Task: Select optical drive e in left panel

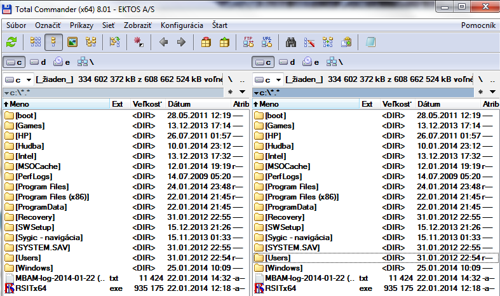Action: (x=62, y=62)
